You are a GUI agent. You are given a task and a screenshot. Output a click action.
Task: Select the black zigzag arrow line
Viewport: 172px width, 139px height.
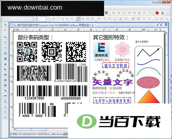pos(148,52)
